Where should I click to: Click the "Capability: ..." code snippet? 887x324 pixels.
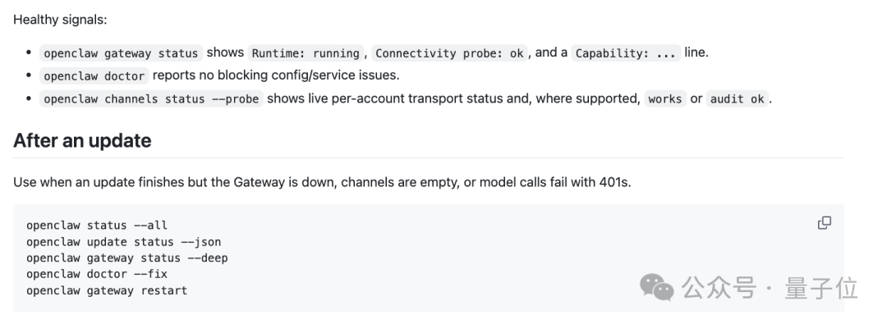click(626, 53)
